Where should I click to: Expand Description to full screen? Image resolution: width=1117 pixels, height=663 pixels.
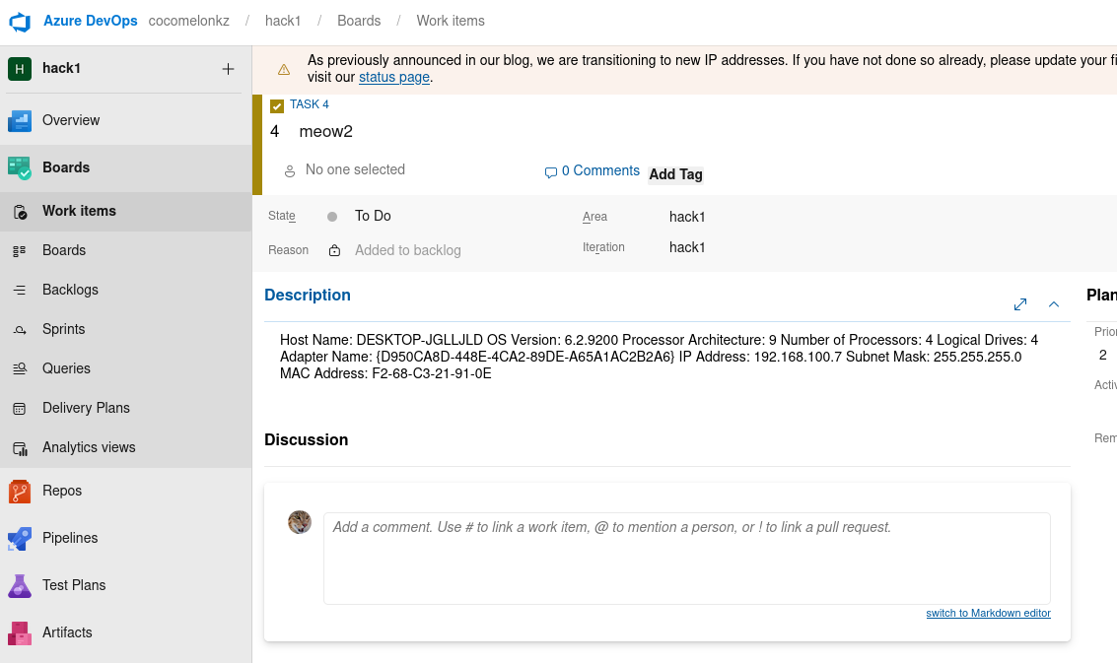[x=1020, y=304]
